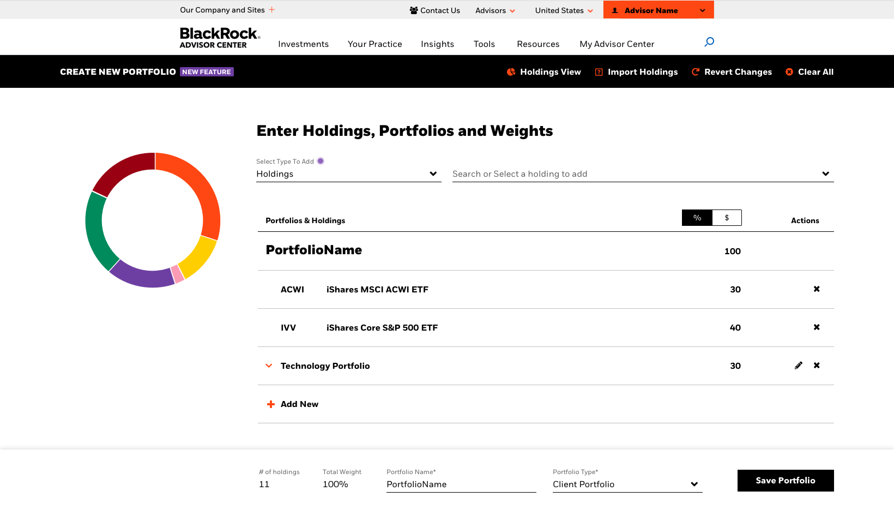Click the info dot beside Select Type To Add
Screen dimensions: 894x509
321,161
